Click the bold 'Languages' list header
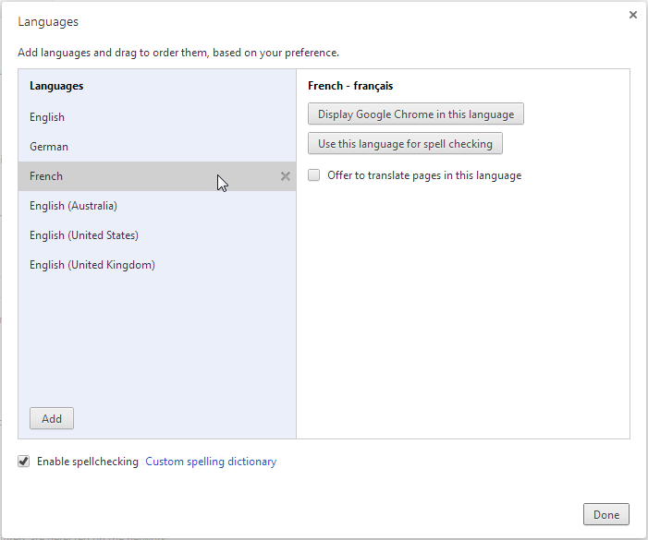The height and width of the screenshot is (540, 648). tap(56, 86)
